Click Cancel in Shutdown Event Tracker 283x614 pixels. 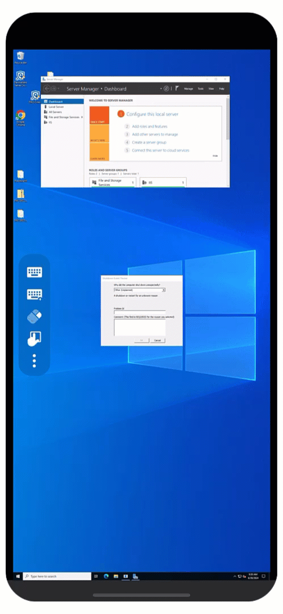157,341
